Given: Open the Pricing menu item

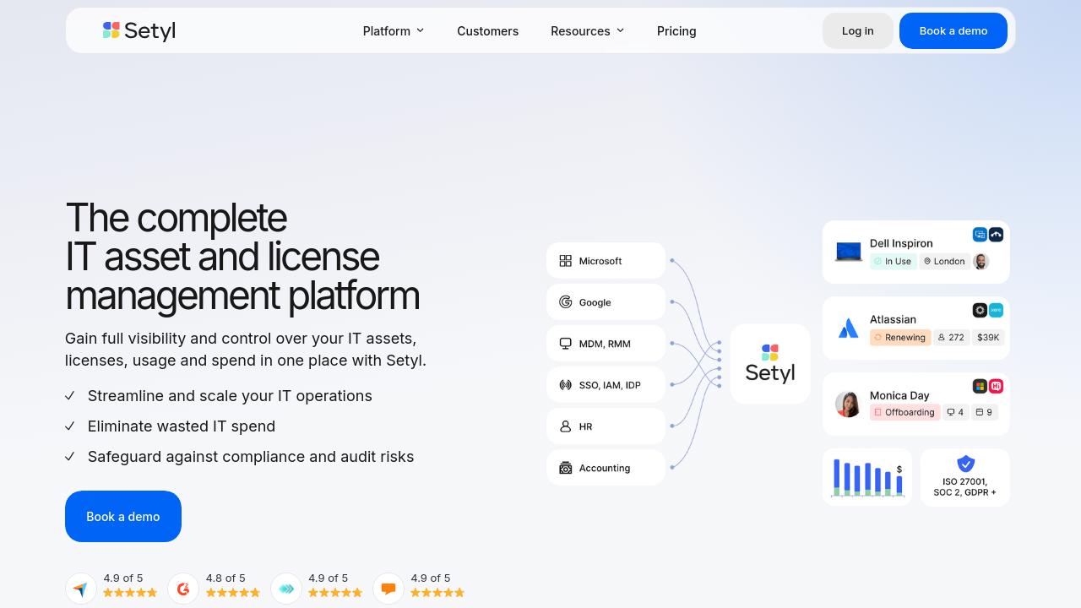Looking at the screenshot, I should coord(676,31).
